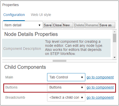119x106 pixels.
Task: Click the vertical scrollbar thumb
Action: (x=114, y=38)
